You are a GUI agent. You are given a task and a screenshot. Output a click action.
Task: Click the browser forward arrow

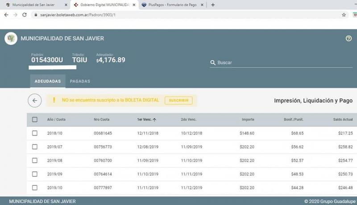pos(15,15)
